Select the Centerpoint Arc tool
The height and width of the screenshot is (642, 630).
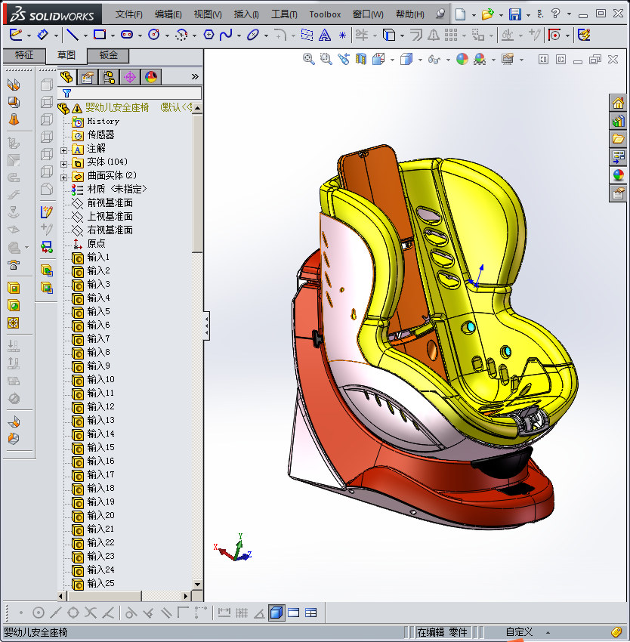181,35
